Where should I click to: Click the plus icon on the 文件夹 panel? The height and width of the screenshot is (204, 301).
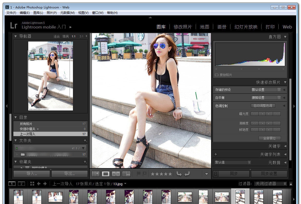coord(86,140)
